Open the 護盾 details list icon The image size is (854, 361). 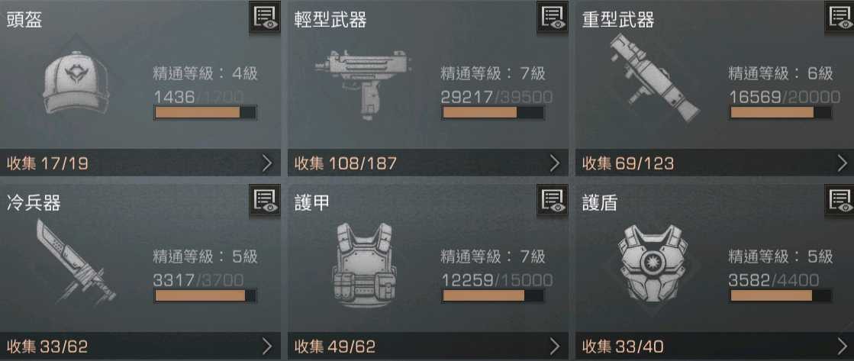(839, 201)
